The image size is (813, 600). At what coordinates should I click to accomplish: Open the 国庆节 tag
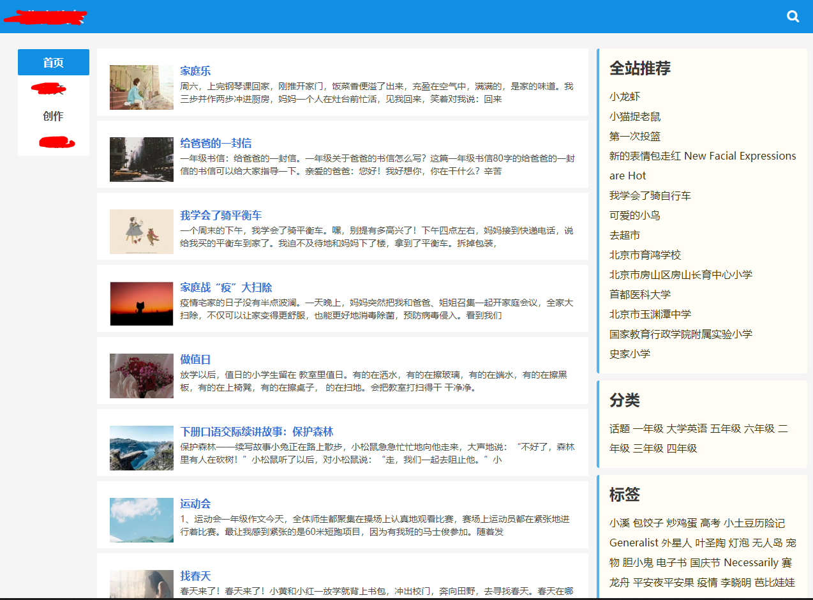click(705, 562)
